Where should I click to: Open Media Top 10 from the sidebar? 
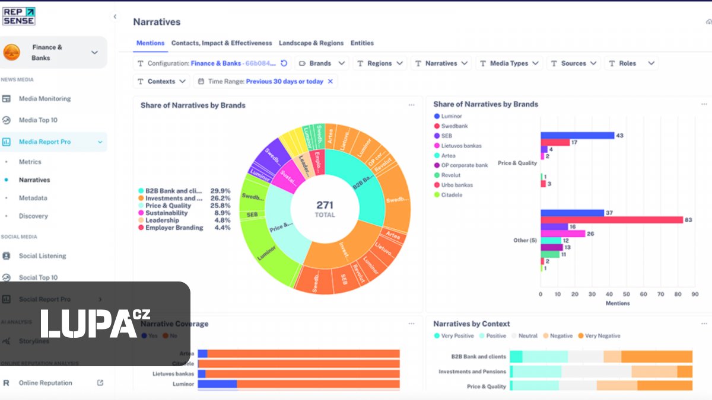click(38, 120)
